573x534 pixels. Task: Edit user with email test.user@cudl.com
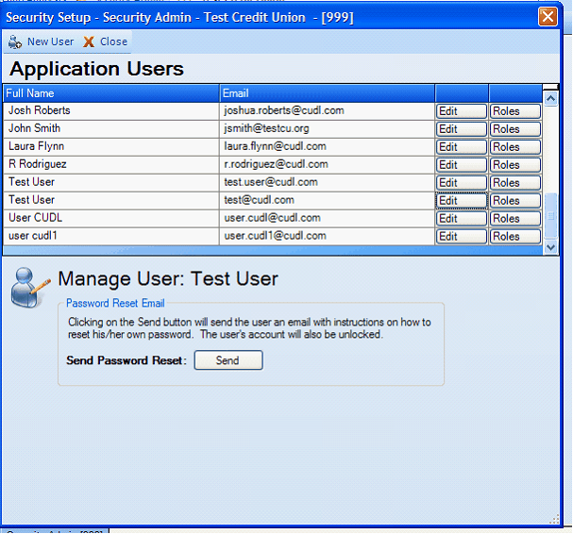click(462, 183)
